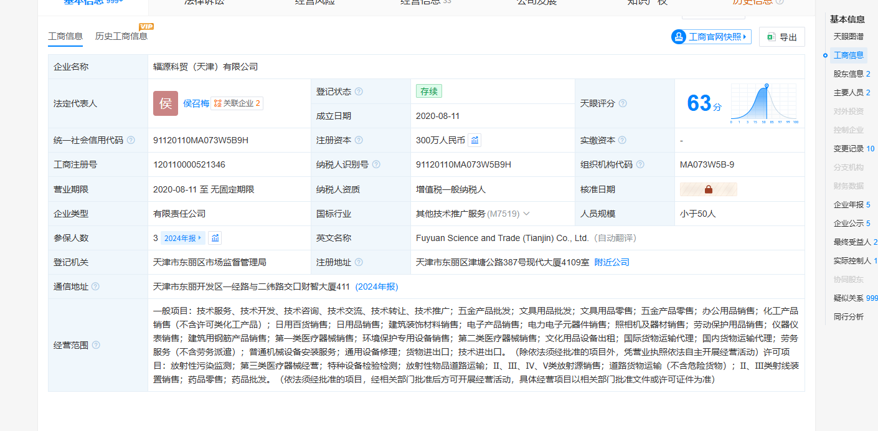
Task: Click help icon beside 经营范围
Action: point(96,345)
